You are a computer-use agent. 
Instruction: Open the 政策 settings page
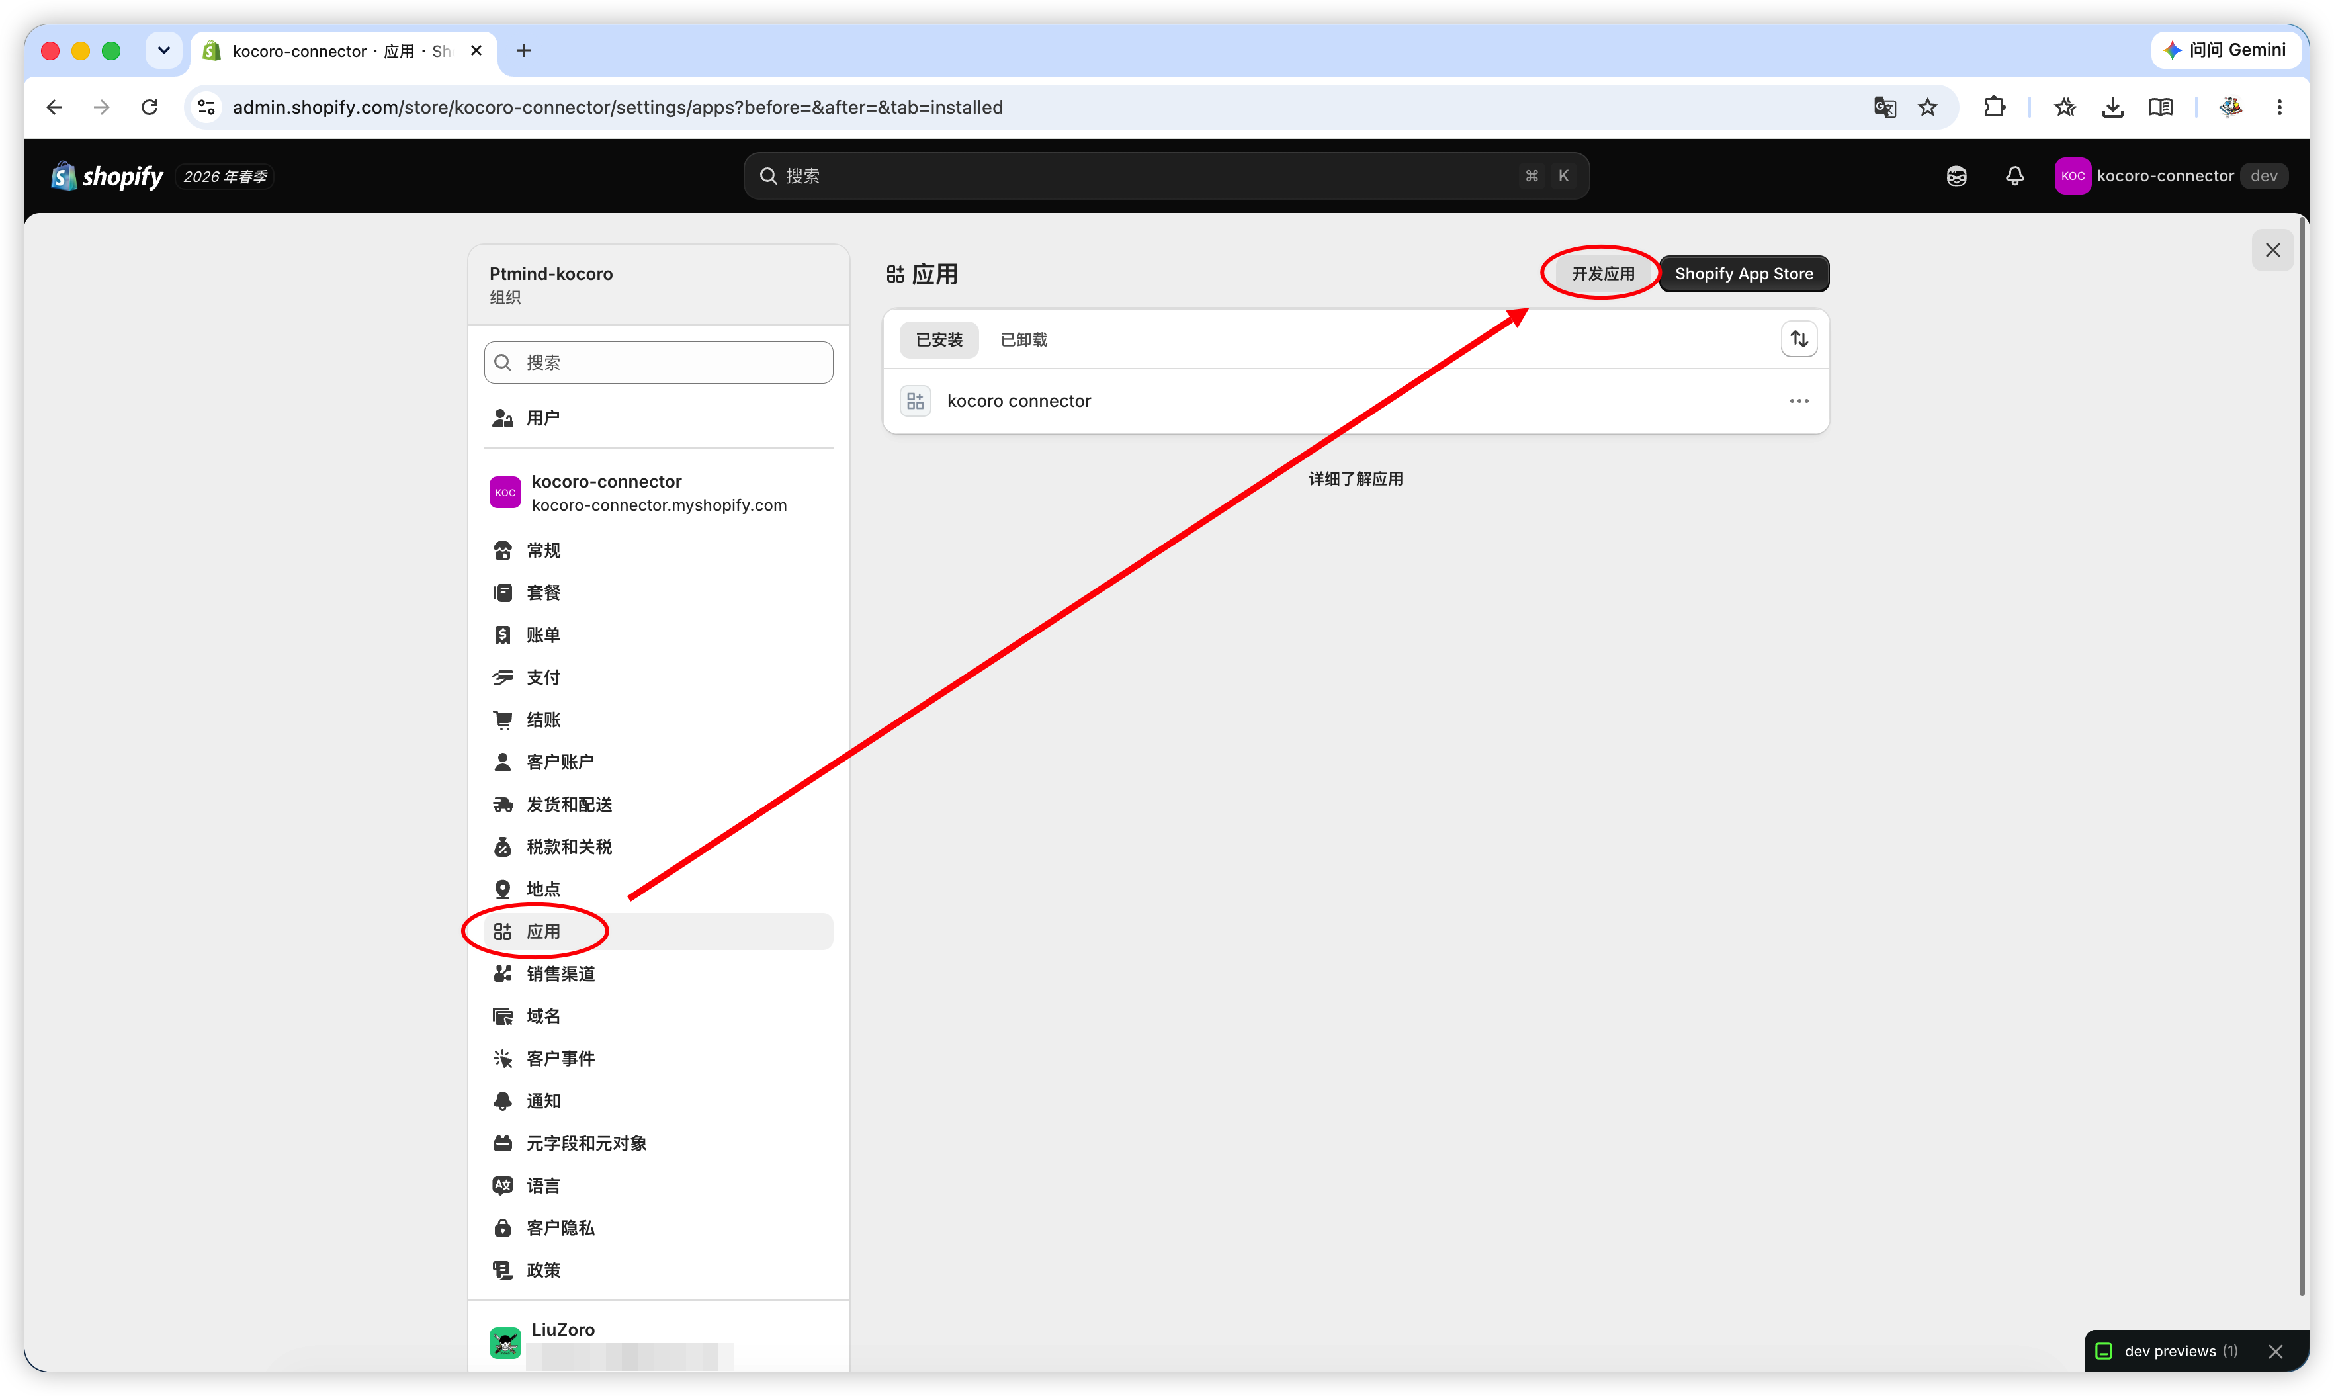click(658, 1270)
